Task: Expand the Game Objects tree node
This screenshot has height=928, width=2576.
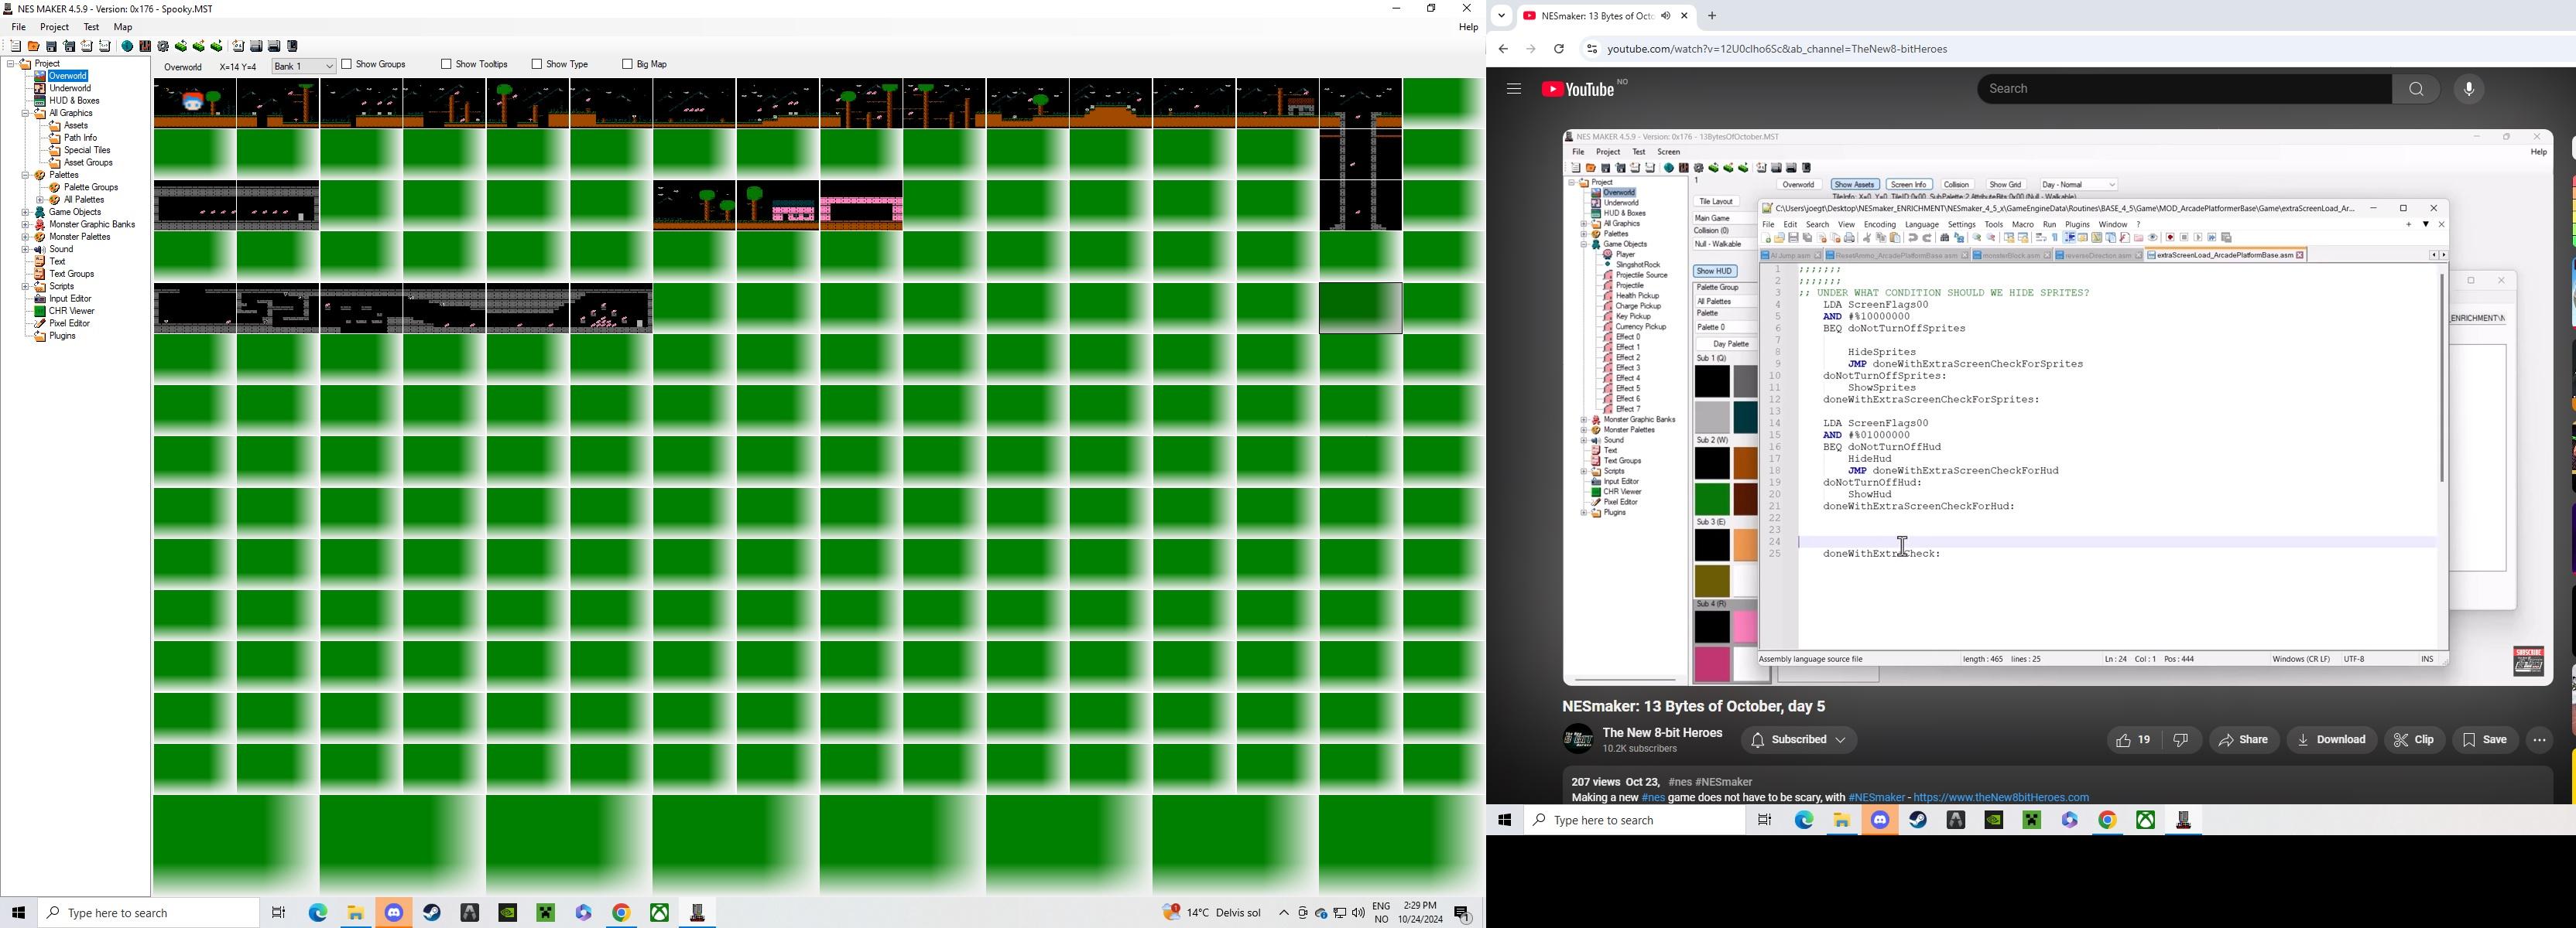Action: (x=25, y=212)
